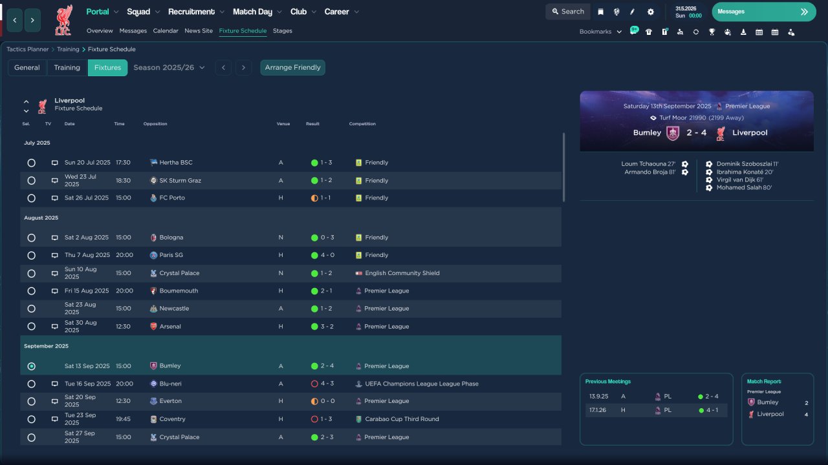Open the Stages tab
This screenshot has width=828, height=465.
click(283, 31)
